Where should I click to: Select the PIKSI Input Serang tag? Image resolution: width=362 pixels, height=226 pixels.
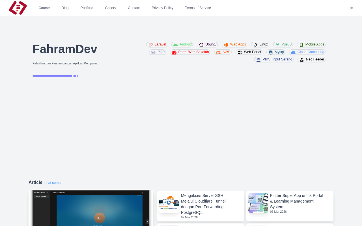[274, 60]
